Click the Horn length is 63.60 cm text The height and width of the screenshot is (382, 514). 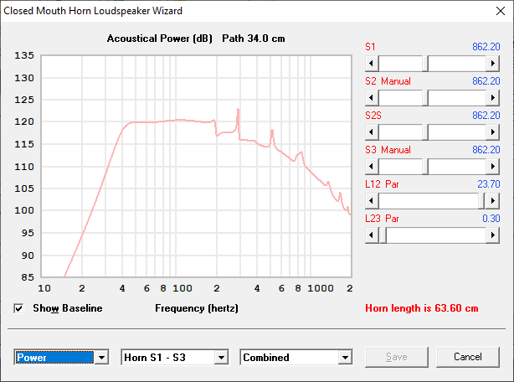click(x=422, y=308)
